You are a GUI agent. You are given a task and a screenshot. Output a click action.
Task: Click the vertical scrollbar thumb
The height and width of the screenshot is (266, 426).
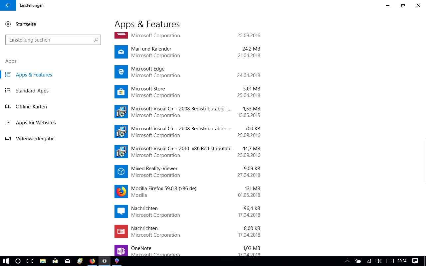click(x=425, y=161)
